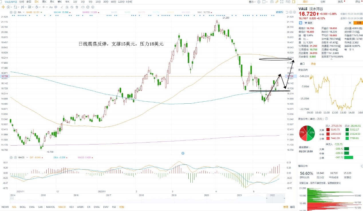Screen dimensions: 363x211
Task: Select the RSI indicator
Action: 114,207
